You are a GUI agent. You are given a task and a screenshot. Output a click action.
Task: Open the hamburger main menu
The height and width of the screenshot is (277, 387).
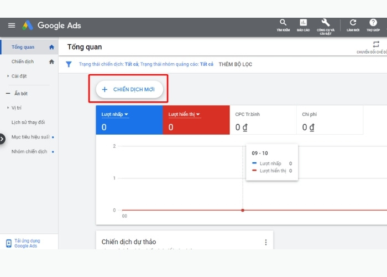12,25
